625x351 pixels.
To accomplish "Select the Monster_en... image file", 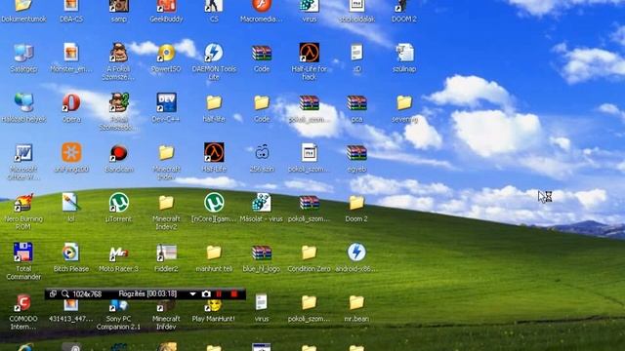I will (71, 54).
